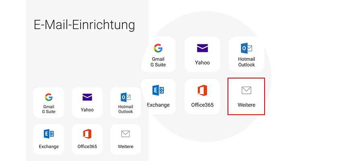Select the small "Gmail G Suite" label in the gray panel
Viewport: 354px width, 161px height.
49,109
